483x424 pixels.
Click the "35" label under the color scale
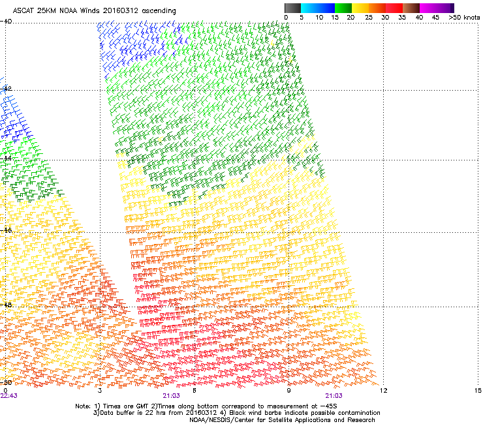pyautogui.click(x=402, y=18)
